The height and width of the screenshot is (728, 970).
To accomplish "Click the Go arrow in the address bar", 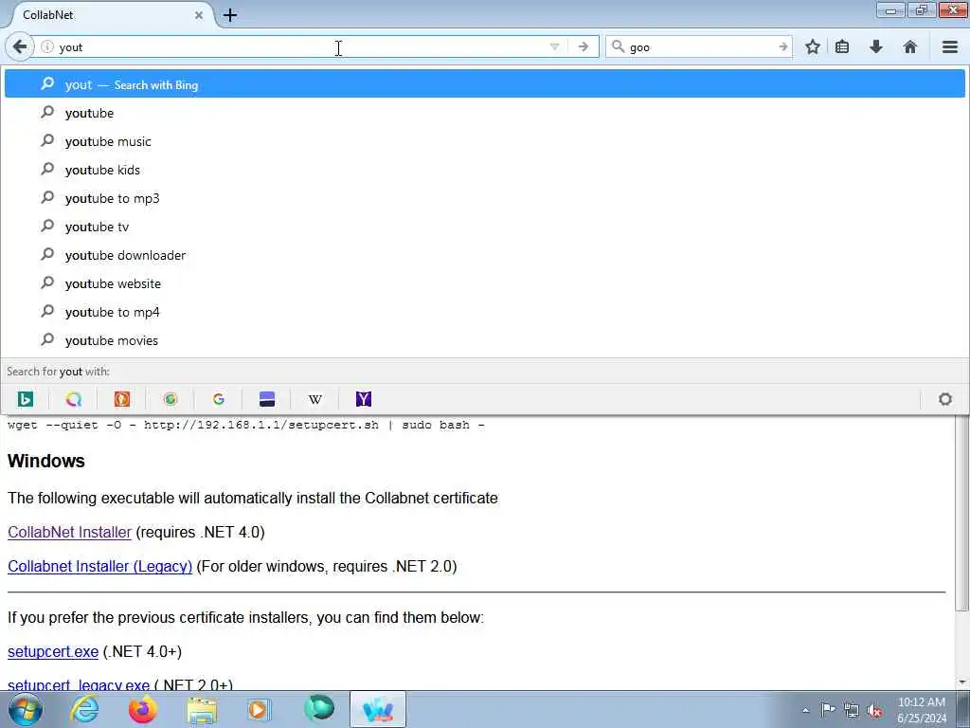I will [583, 47].
